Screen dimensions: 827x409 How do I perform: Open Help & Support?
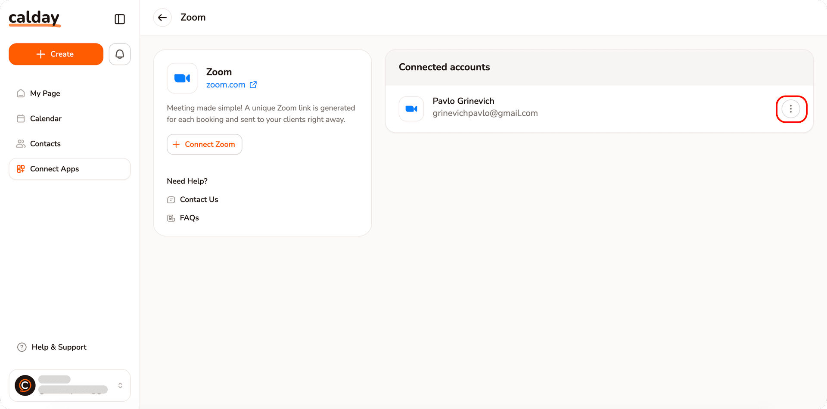(59, 347)
